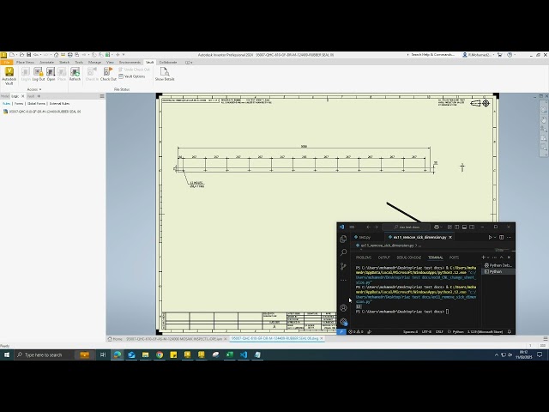Add a new browser panel tab
This screenshot has width=549, height=412.
click(x=39, y=96)
